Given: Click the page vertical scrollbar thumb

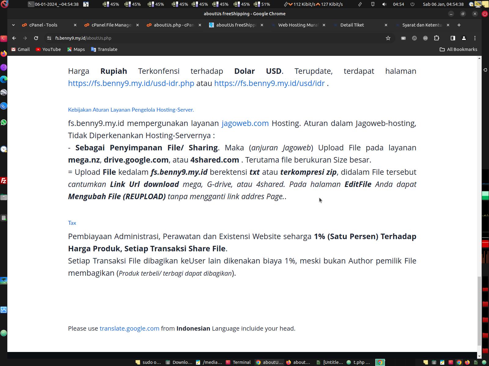Looking at the screenshot, I should (479, 311).
